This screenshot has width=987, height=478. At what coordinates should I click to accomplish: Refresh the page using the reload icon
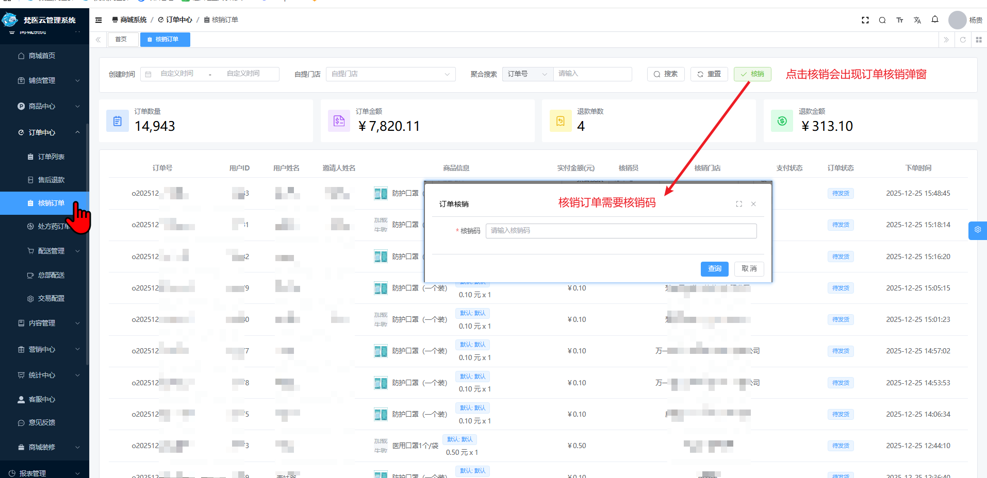(963, 40)
